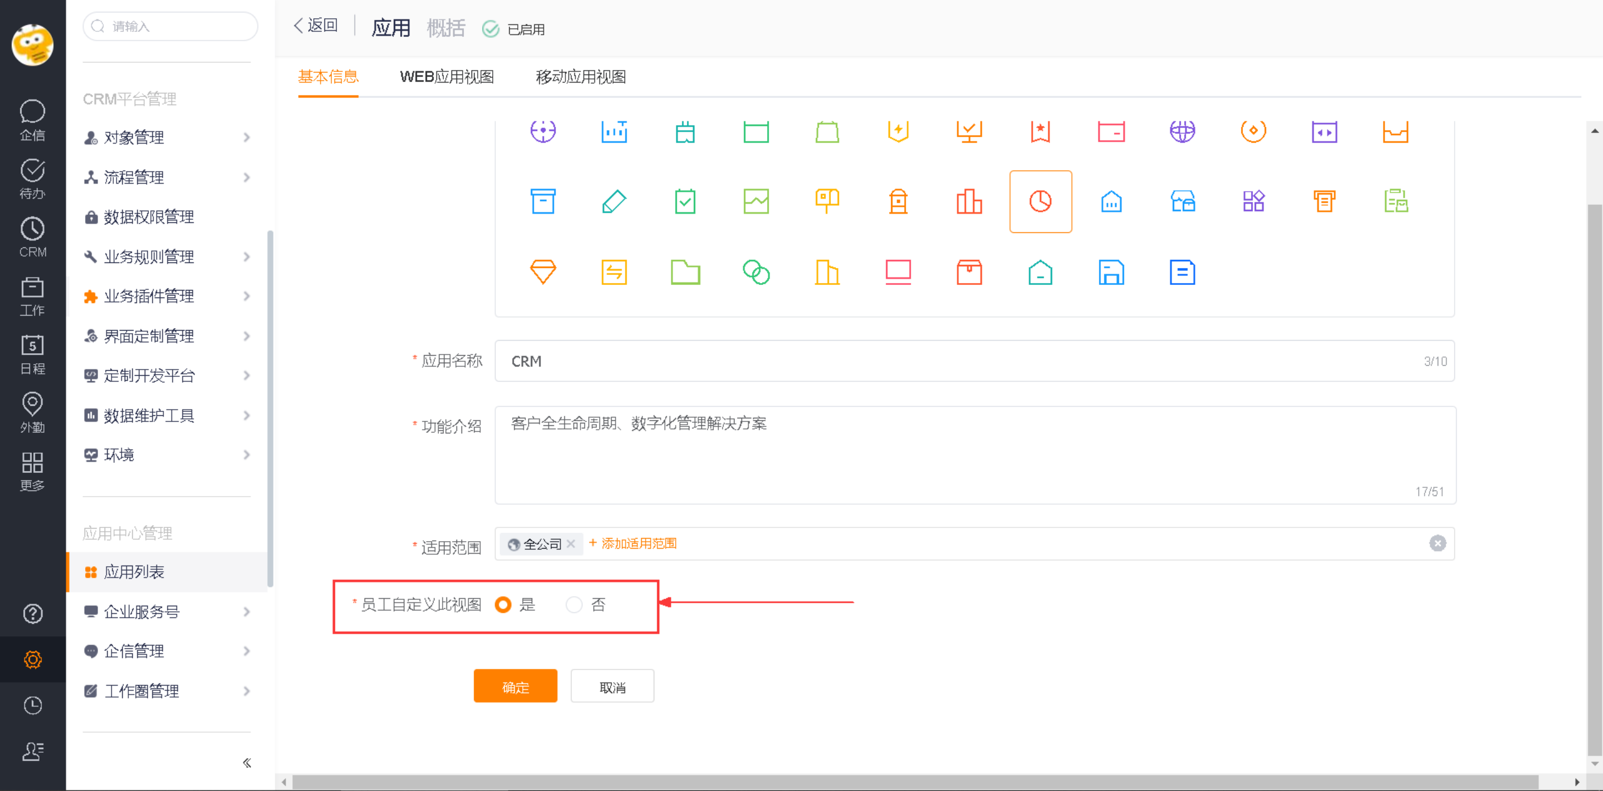
Task: Choose the blue floppy disk save app icon
Action: pos(1111,272)
